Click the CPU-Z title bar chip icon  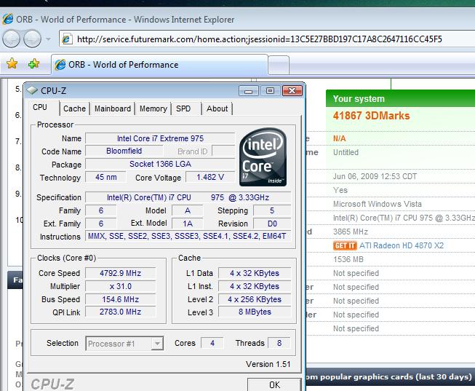(x=32, y=90)
